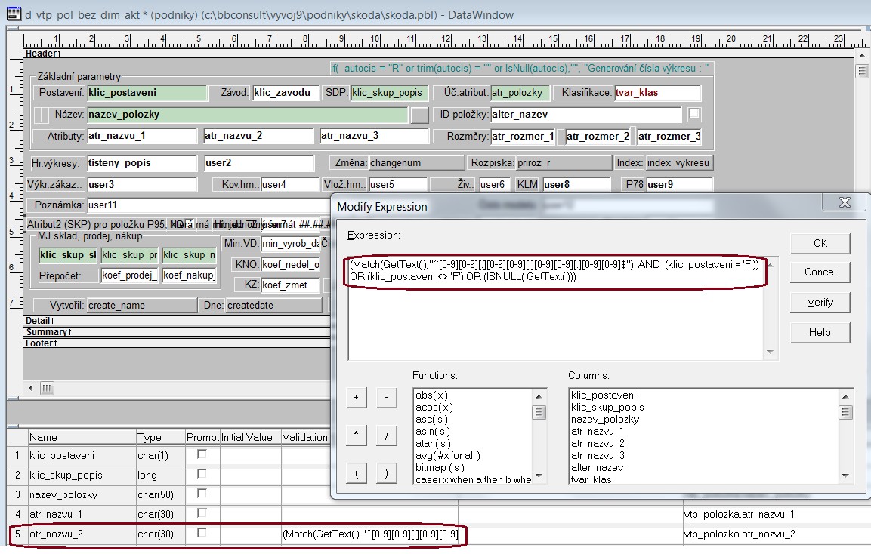Select the user8 field next to KLM
This screenshot has height=554, width=871.
[576, 185]
